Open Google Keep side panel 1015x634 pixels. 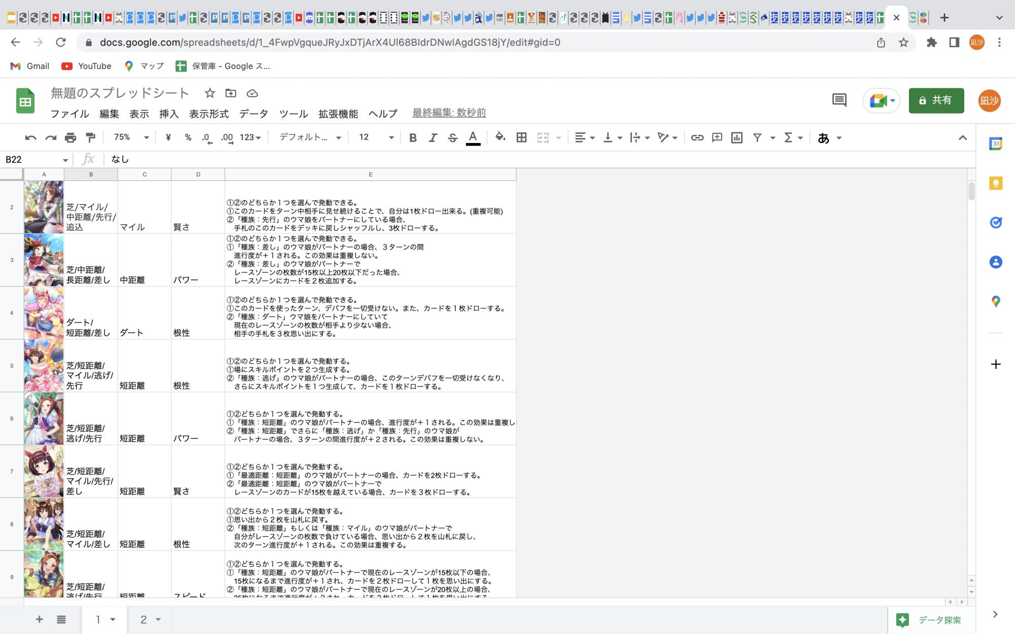tap(996, 183)
